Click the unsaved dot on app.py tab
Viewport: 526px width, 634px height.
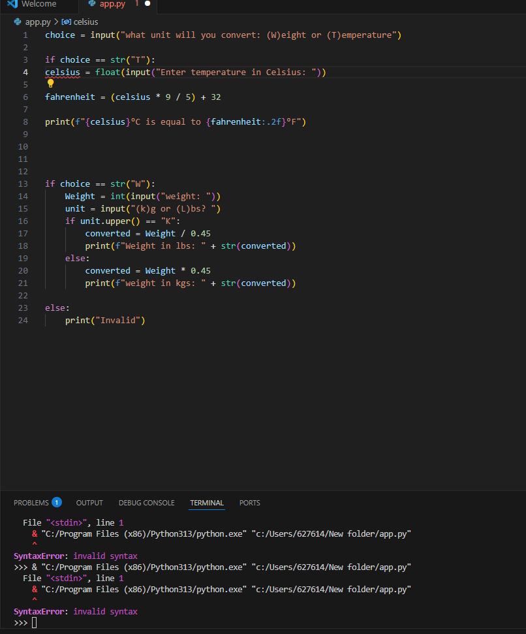[x=147, y=4]
